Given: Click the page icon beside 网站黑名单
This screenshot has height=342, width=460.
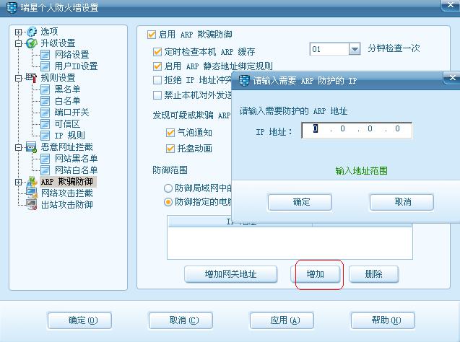Looking at the screenshot, I should (x=45, y=159).
